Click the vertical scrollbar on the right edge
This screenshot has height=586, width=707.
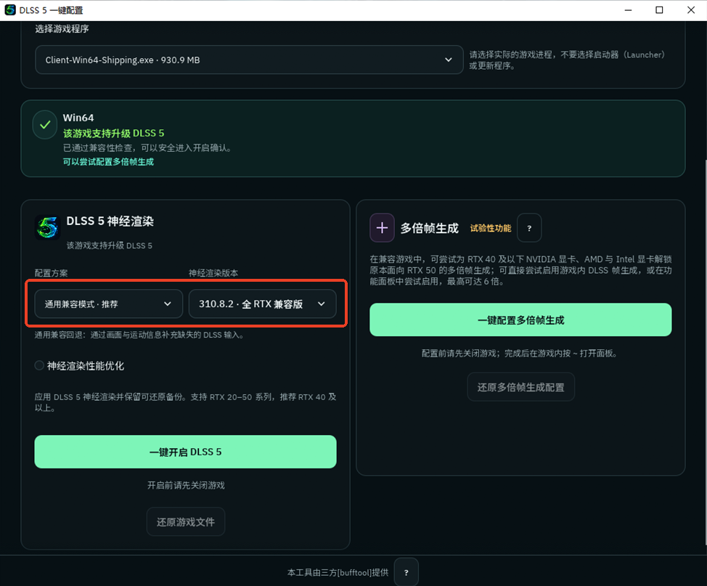click(x=705, y=352)
